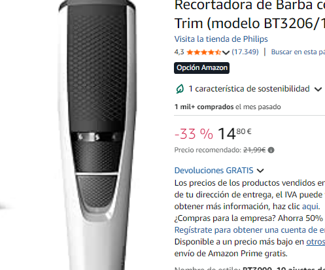Click the Devoluciones GRATIS link text
Image resolution: width=325 pixels, height=270 pixels.
[214, 171]
